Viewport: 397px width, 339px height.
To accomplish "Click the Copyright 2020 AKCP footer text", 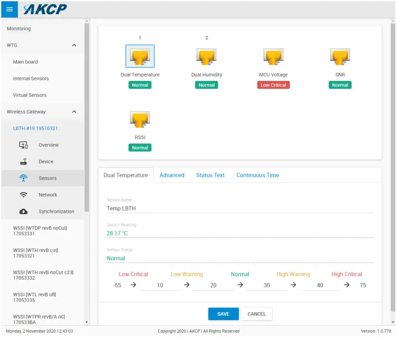I will (198, 331).
